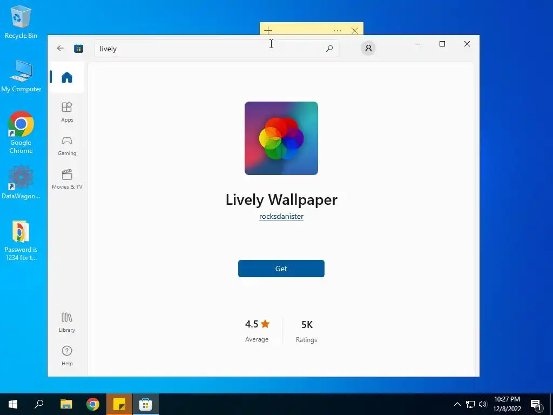Open Chrome from the taskbar
553x415 pixels.
click(93, 404)
